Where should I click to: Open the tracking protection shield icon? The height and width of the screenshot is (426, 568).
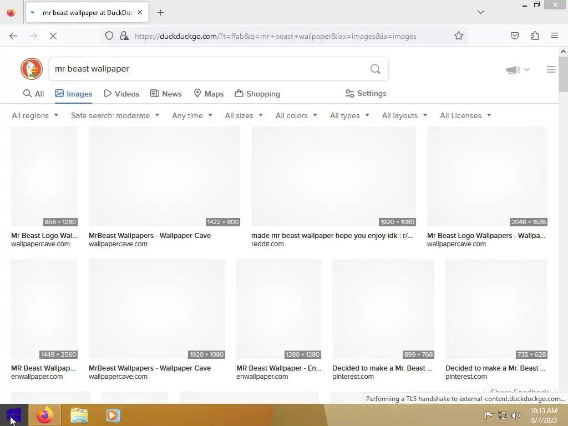click(x=109, y=36)
